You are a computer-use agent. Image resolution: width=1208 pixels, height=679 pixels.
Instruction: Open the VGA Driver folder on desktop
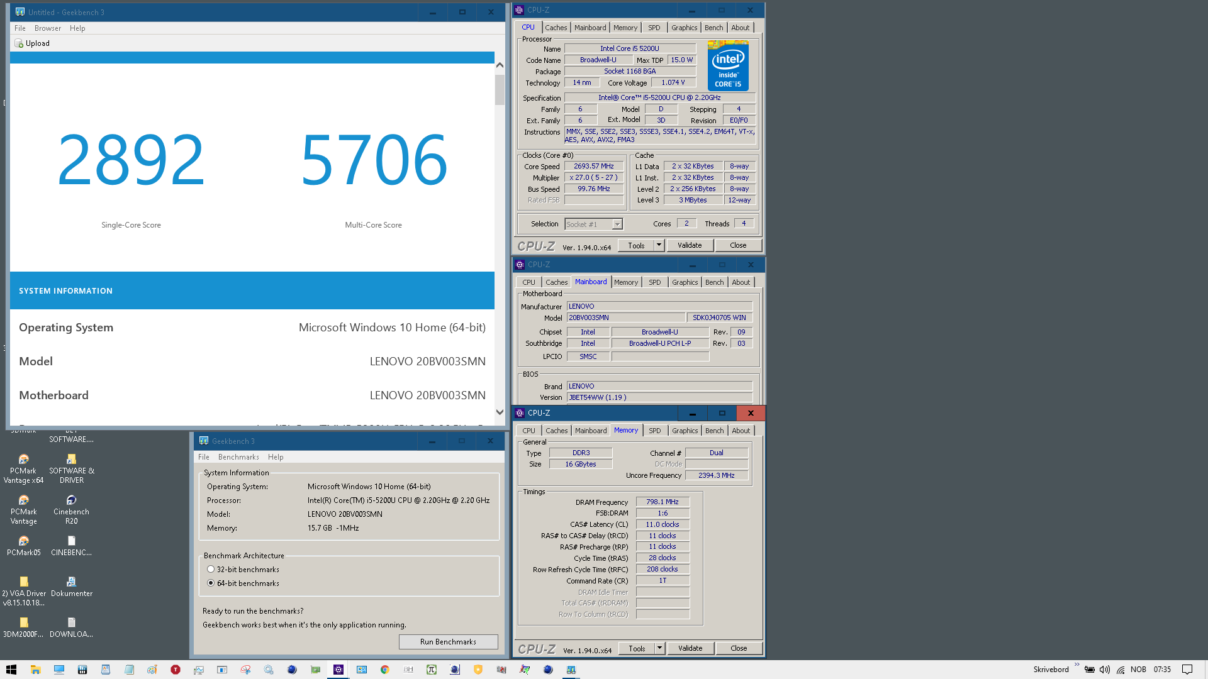23,591
